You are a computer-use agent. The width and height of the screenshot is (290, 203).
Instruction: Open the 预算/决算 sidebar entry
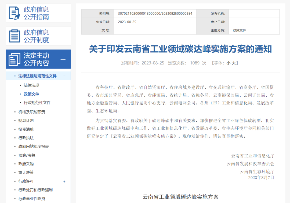27,155
